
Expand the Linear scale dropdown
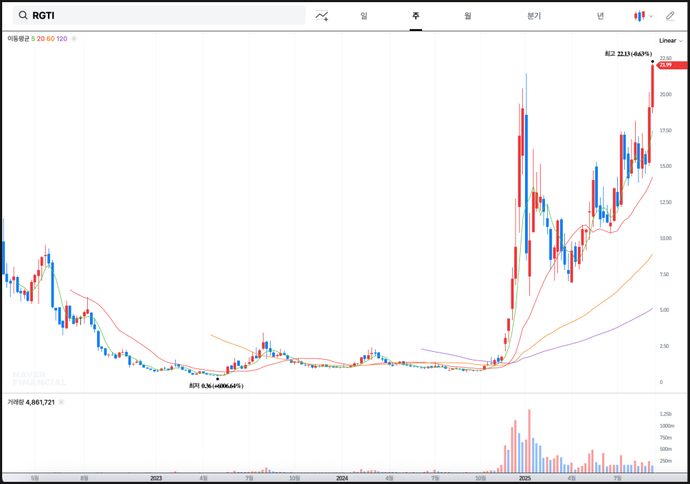click(670, 41)
